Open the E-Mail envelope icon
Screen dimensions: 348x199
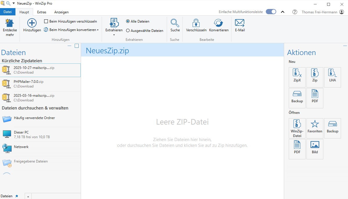(240, 23)
